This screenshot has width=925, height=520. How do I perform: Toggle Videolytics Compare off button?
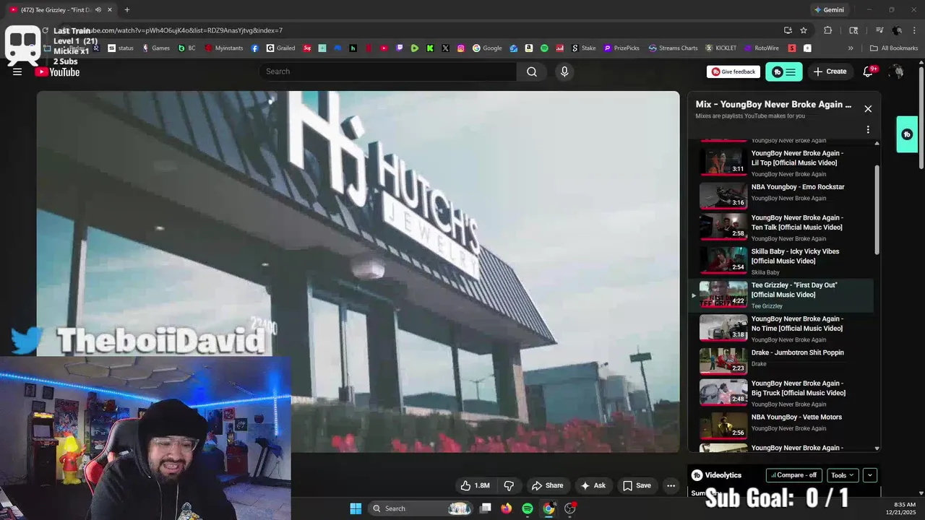pos(794,475)
